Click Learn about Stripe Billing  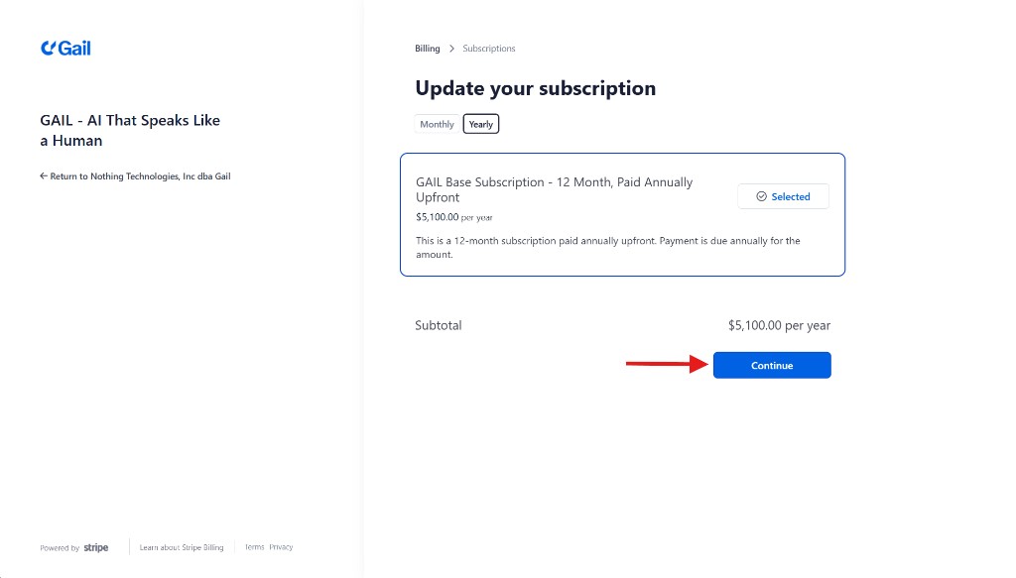pos(182,546)
